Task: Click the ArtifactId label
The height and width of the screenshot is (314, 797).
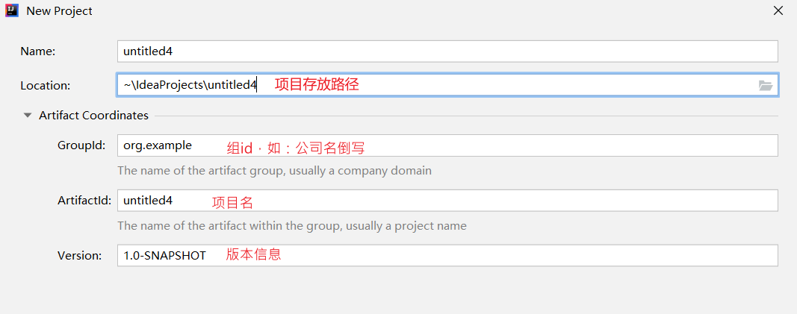Action: [x=84, y=201]
